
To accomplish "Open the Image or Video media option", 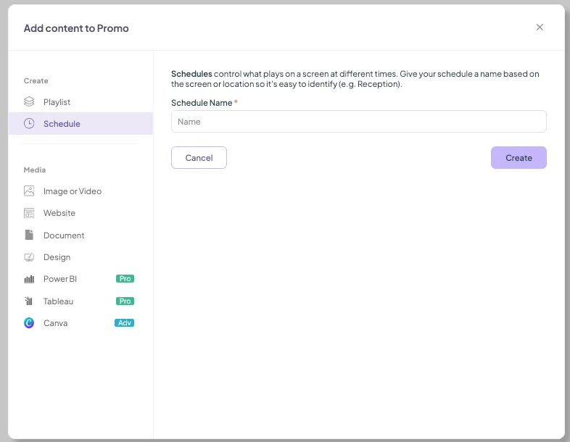I will pyautogui.click(x=80, y=191).
